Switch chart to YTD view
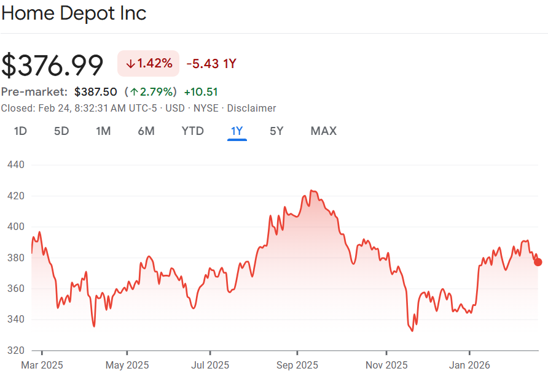 click(x=192, y=131)
